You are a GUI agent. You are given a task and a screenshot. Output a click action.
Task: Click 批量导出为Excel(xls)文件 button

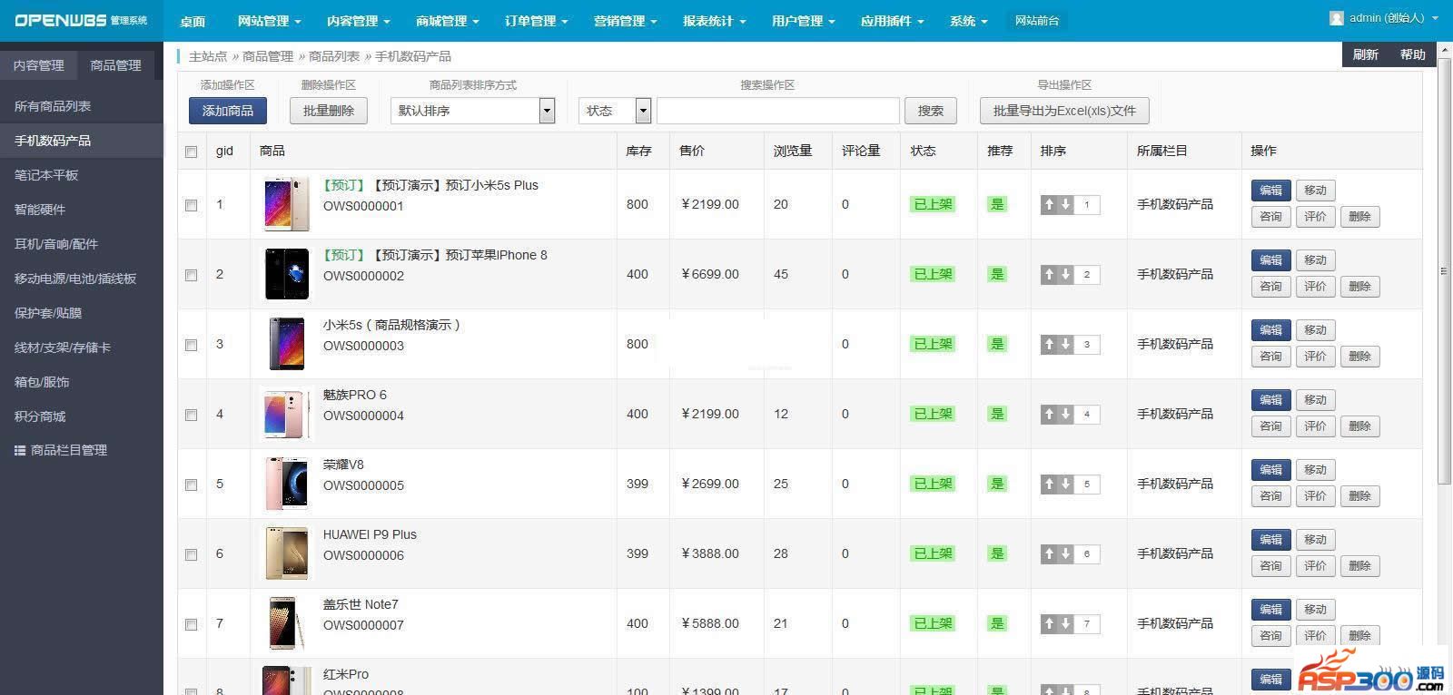tap(1064, 111)
